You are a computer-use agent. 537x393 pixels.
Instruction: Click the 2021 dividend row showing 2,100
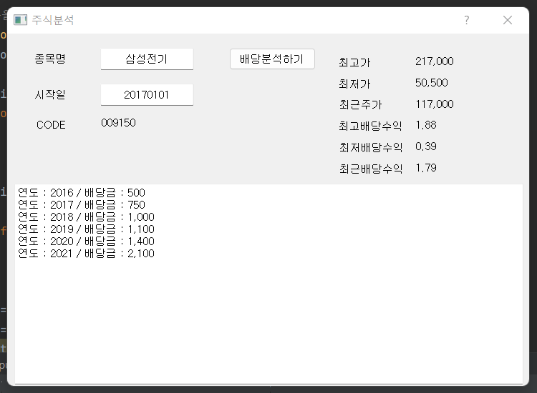tap(87, 253)
